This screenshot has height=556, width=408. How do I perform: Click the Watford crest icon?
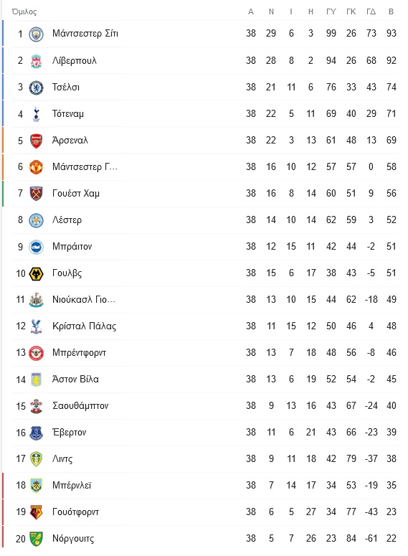(x=36, y=512)
